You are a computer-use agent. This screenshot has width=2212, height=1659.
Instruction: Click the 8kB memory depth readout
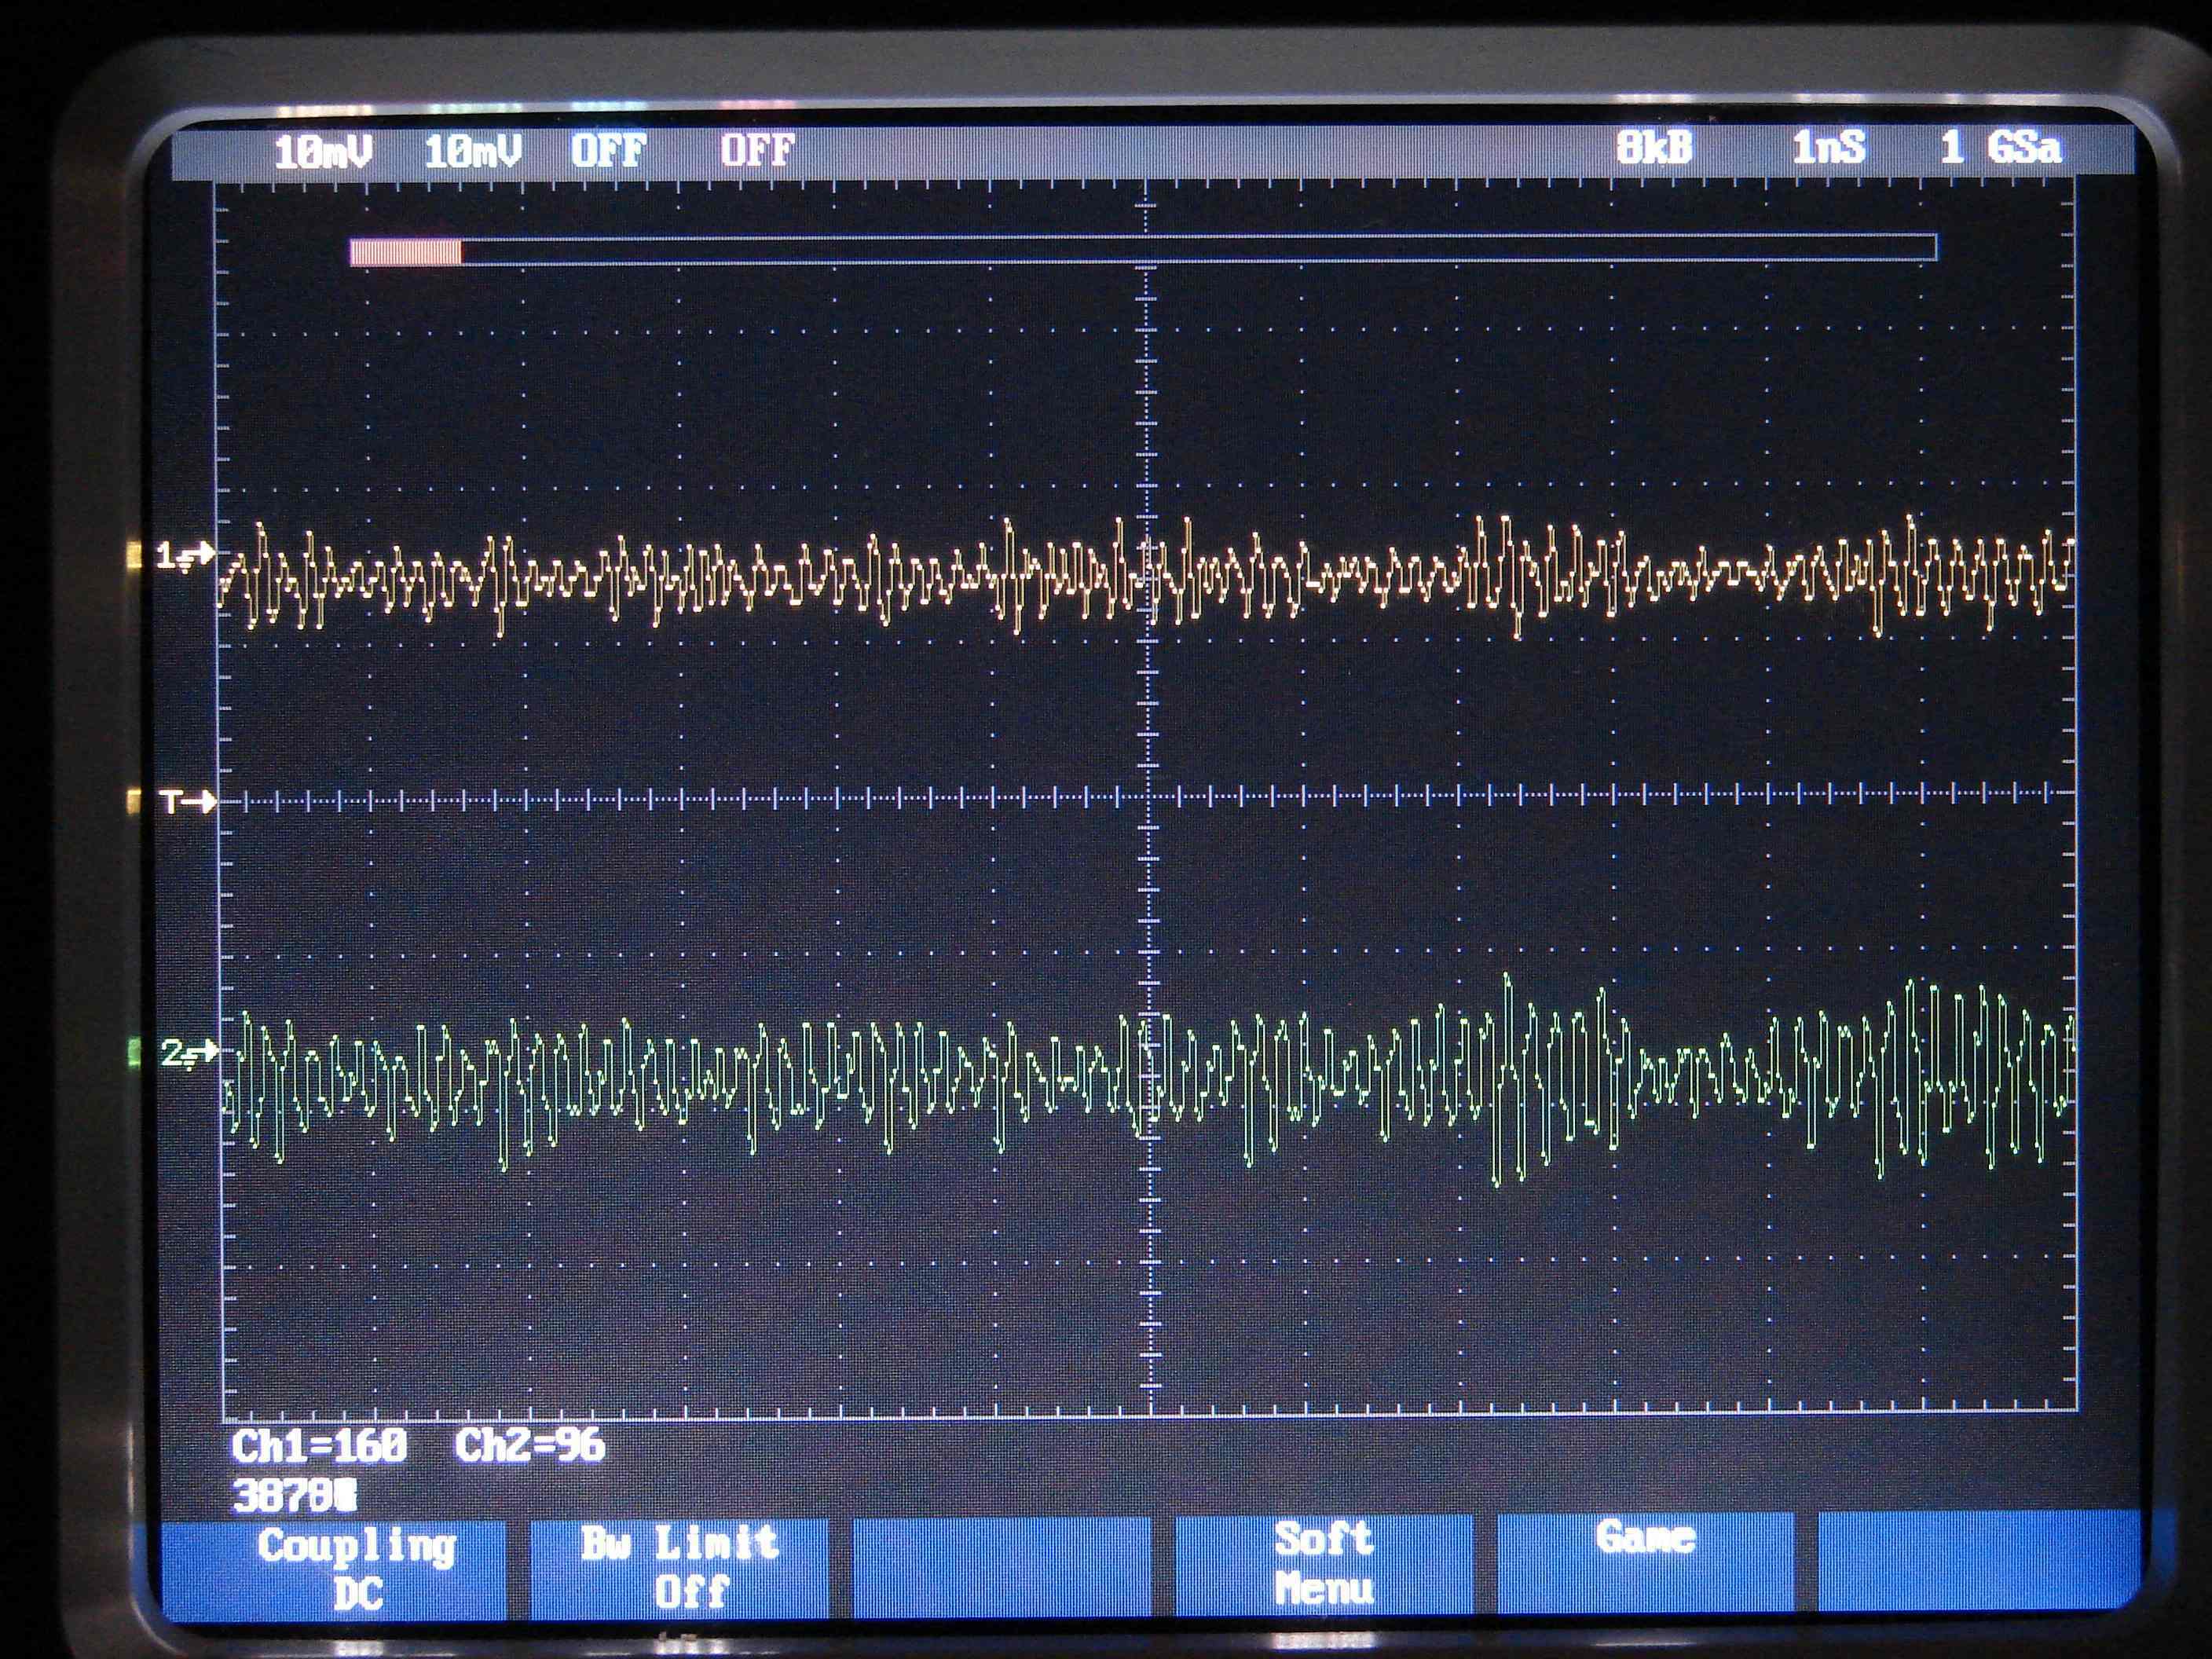click(1654, 148)
